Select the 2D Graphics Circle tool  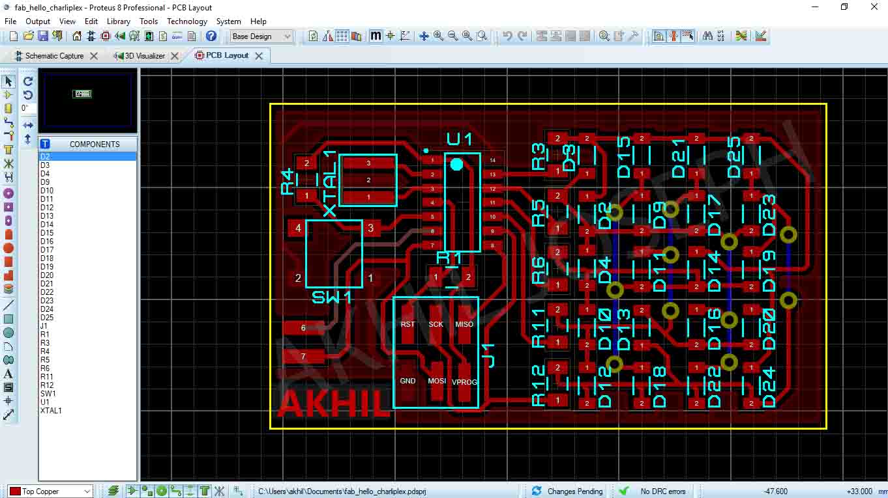[8, 333]
